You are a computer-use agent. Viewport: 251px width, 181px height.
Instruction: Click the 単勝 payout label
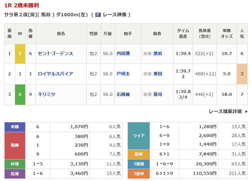(x=15, y=127)
